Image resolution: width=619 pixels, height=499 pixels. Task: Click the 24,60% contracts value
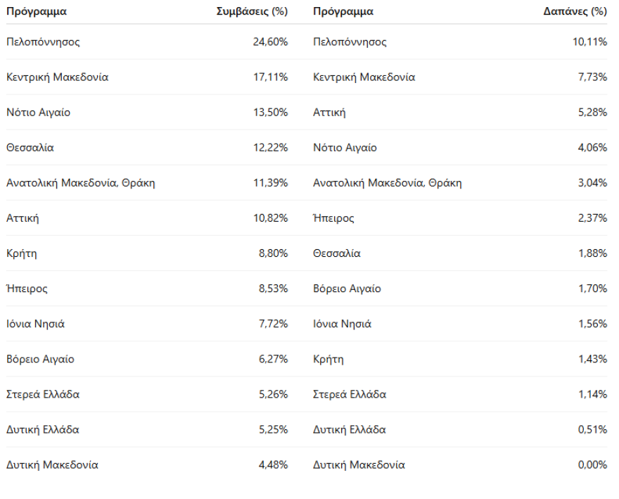[270, 42]
